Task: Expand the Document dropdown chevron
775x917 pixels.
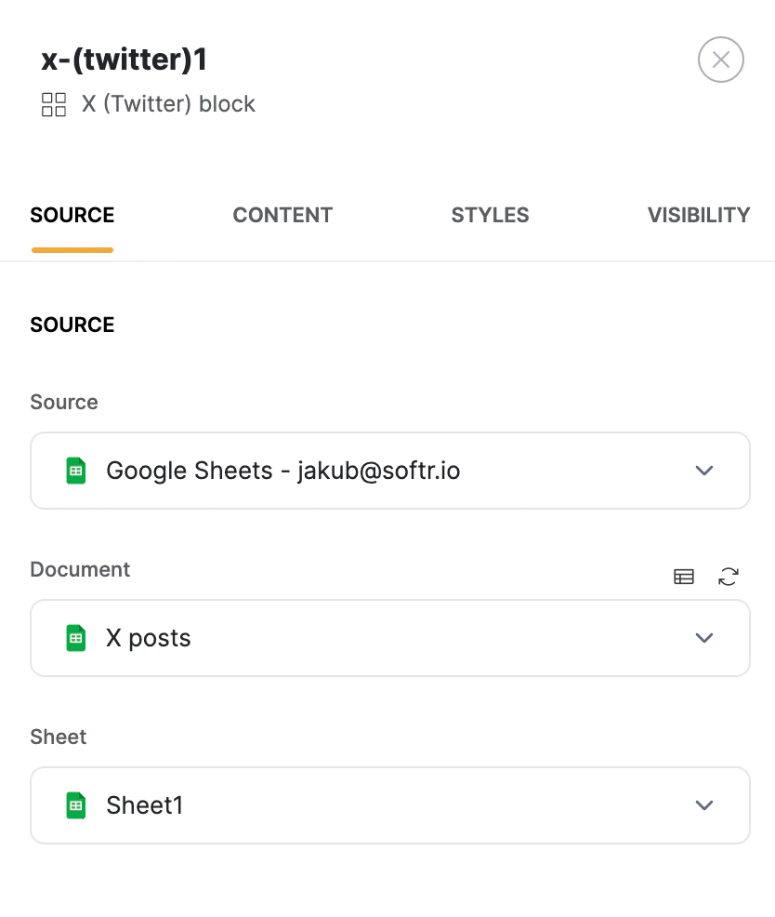Action: 704,638
